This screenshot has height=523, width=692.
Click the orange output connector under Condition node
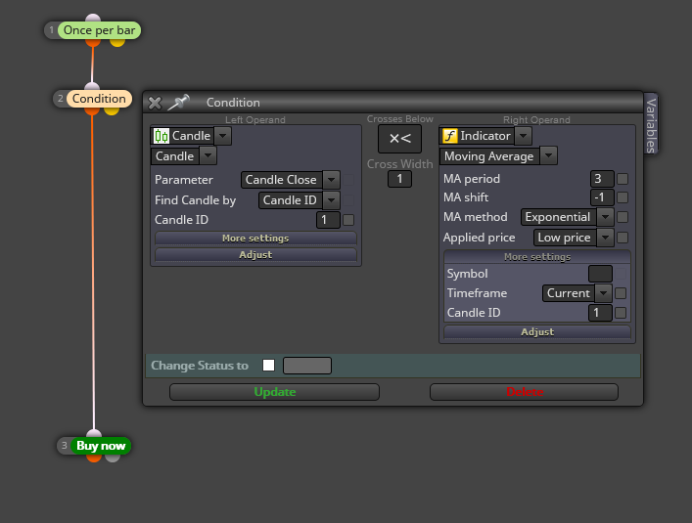click(x=92, y=111)
